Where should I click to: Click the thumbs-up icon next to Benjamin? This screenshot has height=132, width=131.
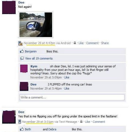22,51
